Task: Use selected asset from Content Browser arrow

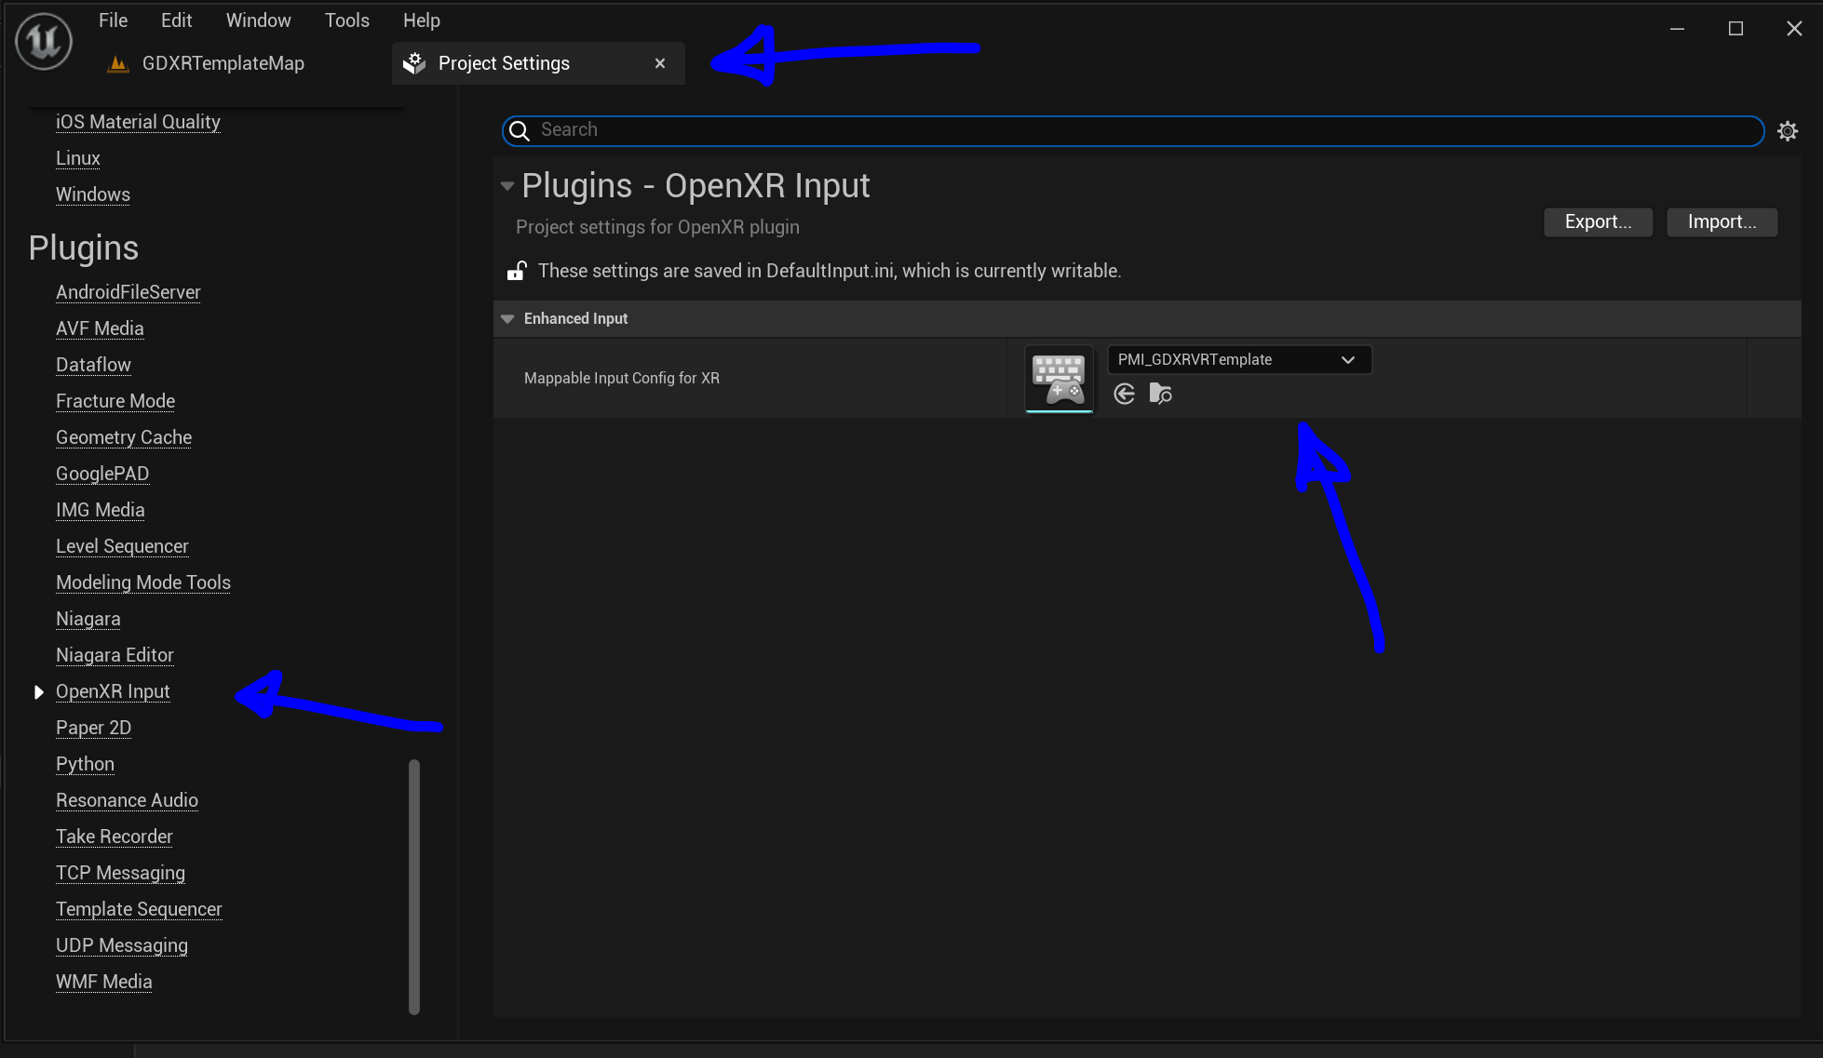Action: point(1124,394)
